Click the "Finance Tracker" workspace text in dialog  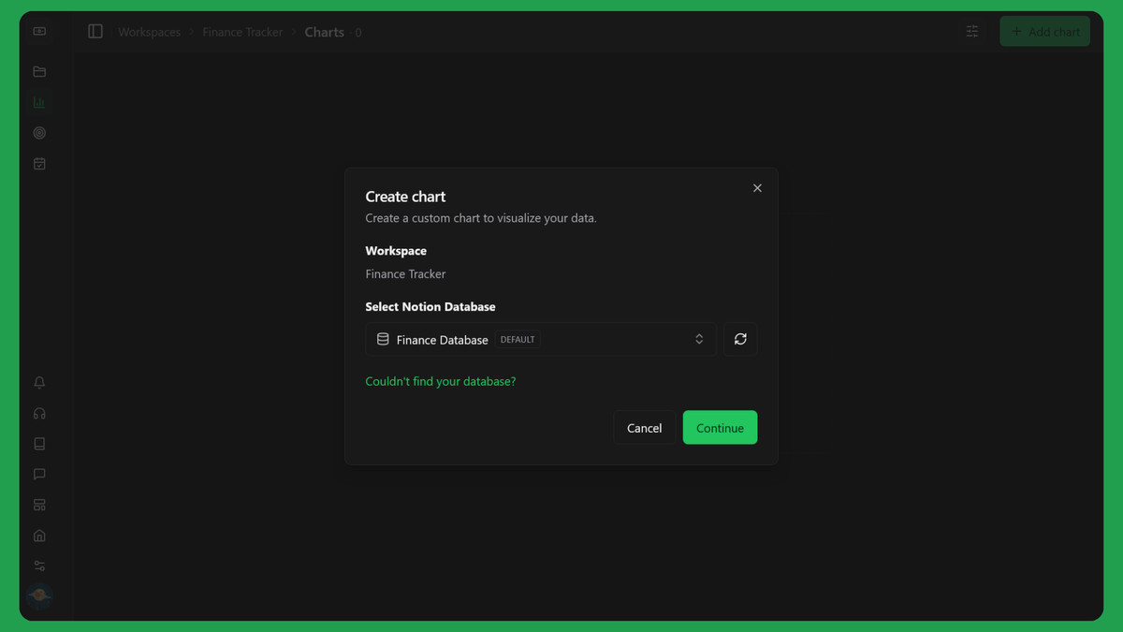pyautogui.click(x=405, y=274)
